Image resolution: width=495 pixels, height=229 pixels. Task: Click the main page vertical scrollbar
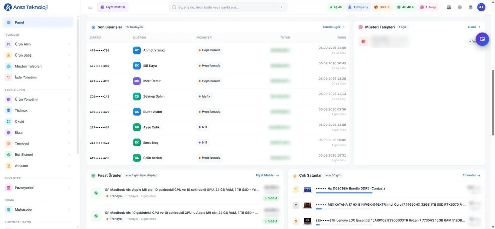pos(493,102)
